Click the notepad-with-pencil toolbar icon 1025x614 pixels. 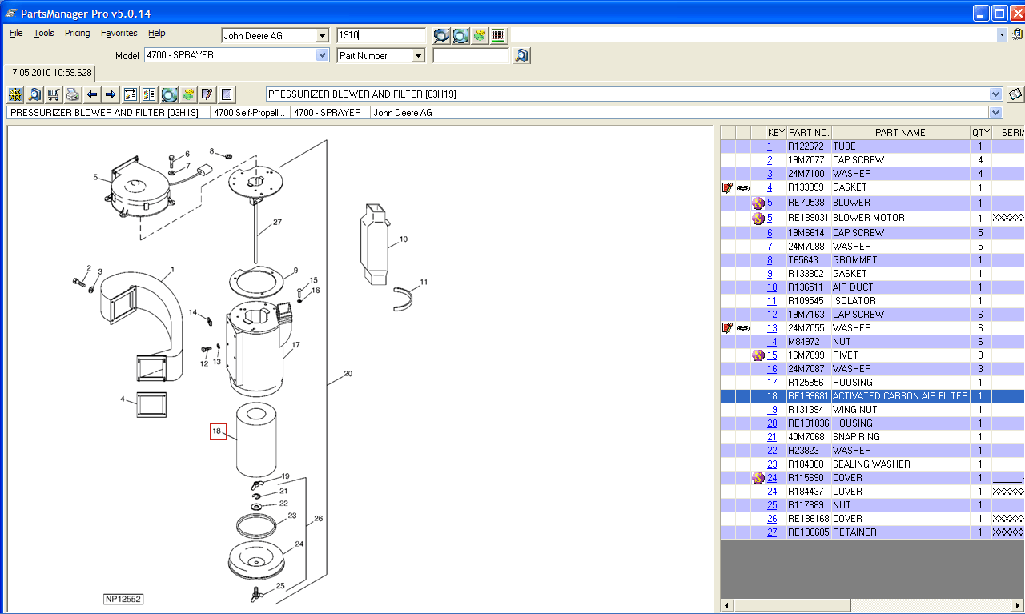(207, 94)
